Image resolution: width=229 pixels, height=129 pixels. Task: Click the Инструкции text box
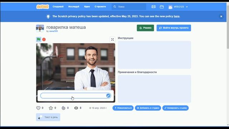click(154, 55)
